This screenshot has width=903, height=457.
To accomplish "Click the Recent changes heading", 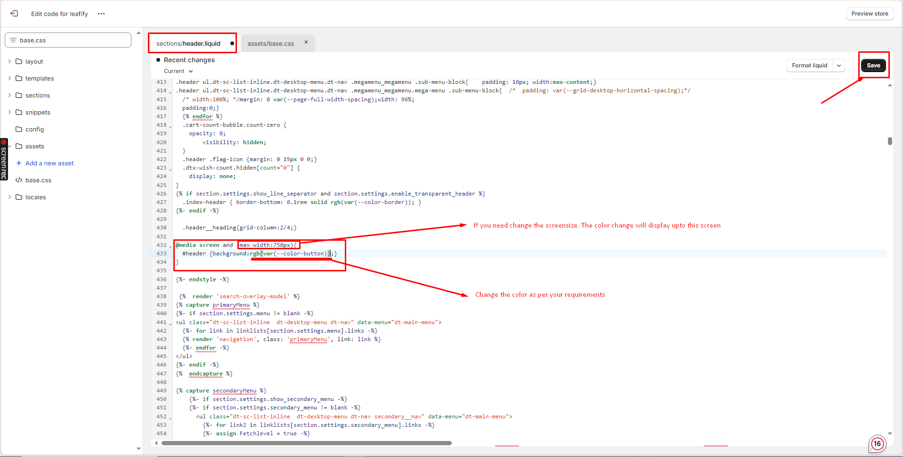I will [189, 60].
